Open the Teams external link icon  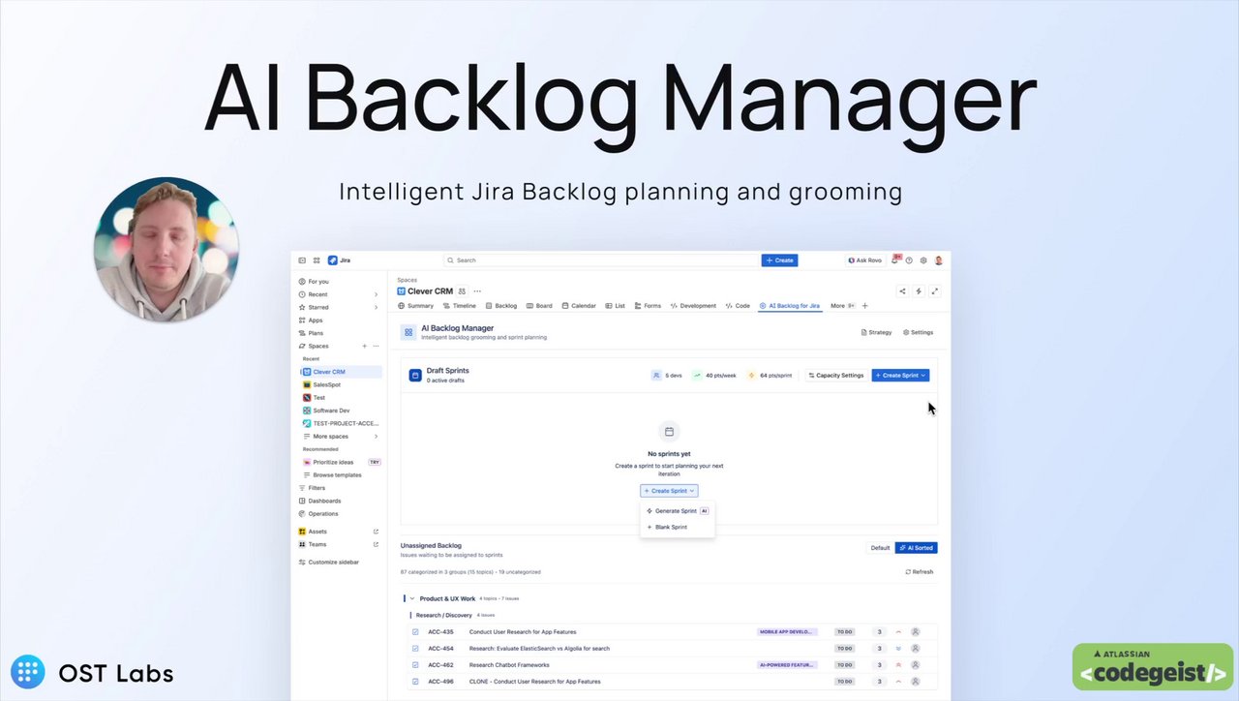point(377,544)
